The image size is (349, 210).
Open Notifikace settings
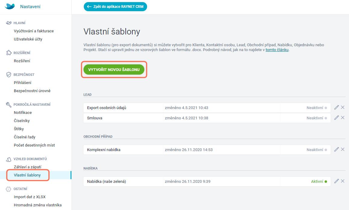[x=23, y=113]
